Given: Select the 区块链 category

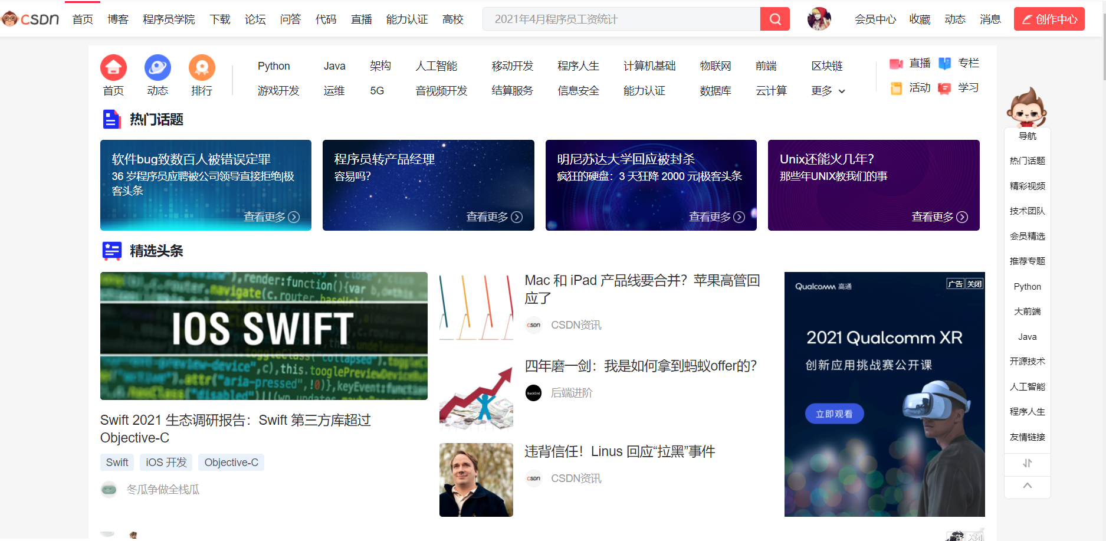Looking at the screenshot, I should click(827, 66).
